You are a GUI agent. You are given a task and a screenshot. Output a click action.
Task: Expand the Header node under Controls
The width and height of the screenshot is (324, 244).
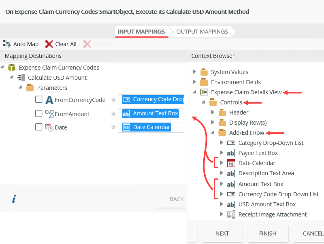pyautogui.click(x=212, y=112)
